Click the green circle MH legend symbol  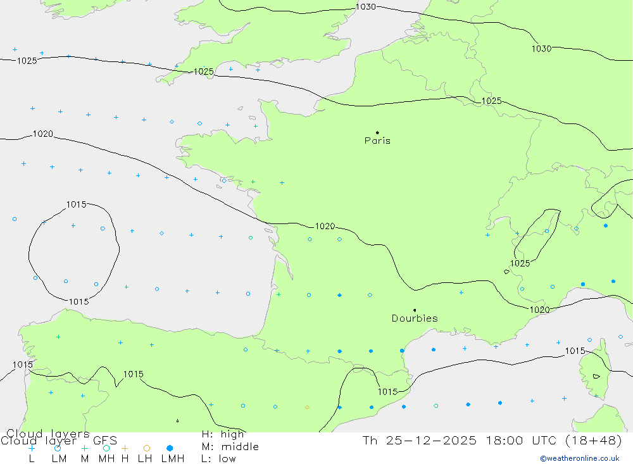pyautogui.click(x=106, y=448)
